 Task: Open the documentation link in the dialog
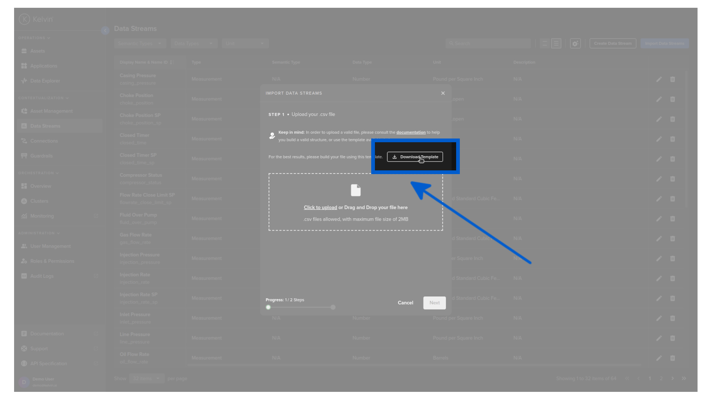(411, 132)
